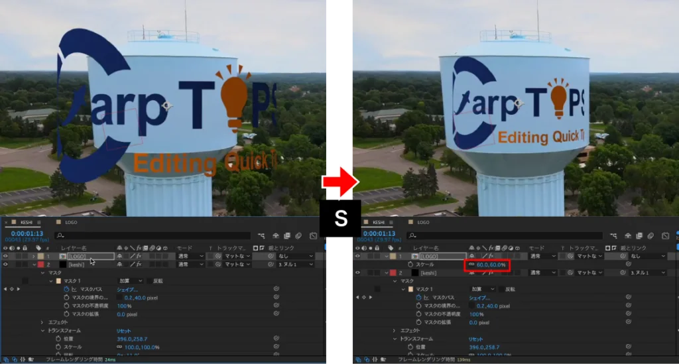This screenshot has height=364, width=679.
Task: Toggle LOGO layer fx switch in left screenshot
Action: coord(139,256)
